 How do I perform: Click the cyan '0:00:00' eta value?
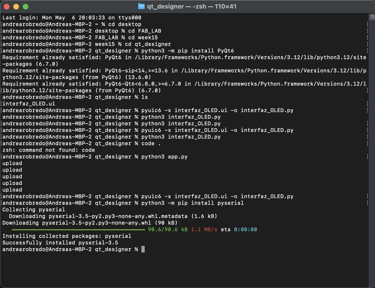(246, 229)
